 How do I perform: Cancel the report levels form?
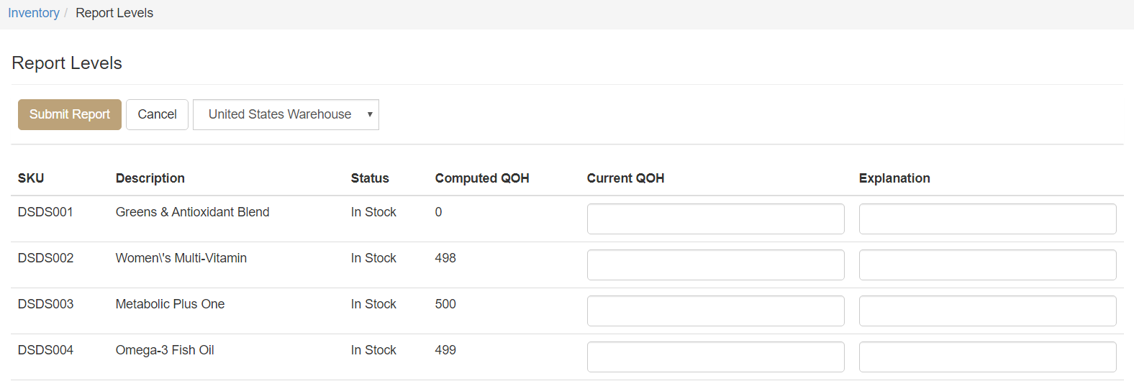click(x=157, y=114)
